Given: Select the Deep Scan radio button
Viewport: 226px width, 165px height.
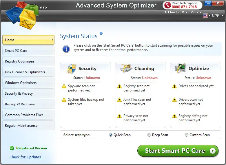Looking at the screenshot, I should [x=149, y=135].
